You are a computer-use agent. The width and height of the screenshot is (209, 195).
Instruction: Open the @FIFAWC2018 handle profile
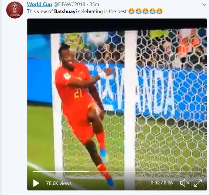[69, 4]
